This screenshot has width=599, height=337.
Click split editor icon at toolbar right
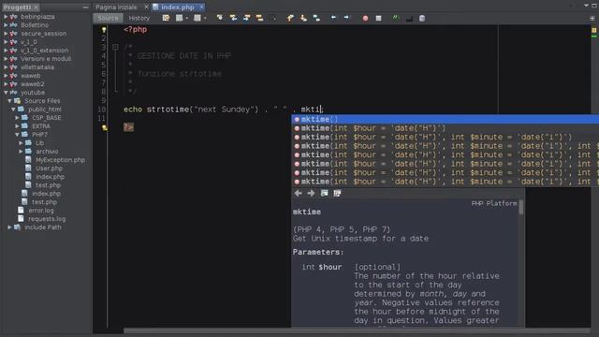click(592, 18)
